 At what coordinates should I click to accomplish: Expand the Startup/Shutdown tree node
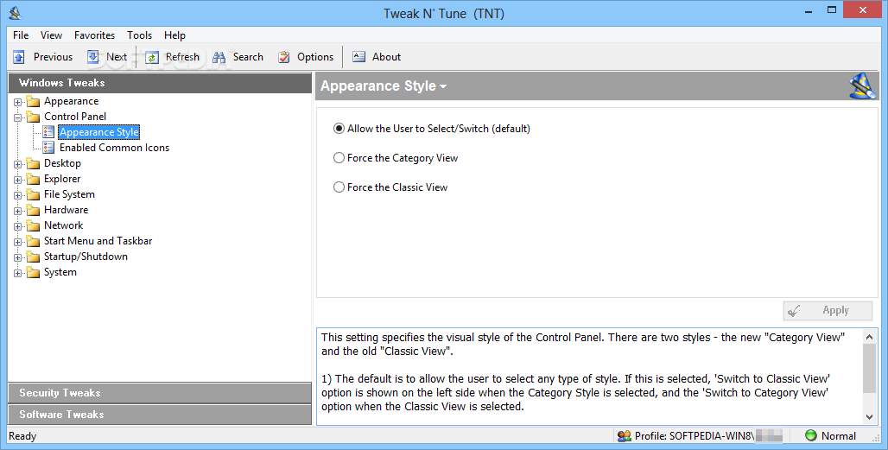(17, 258)
